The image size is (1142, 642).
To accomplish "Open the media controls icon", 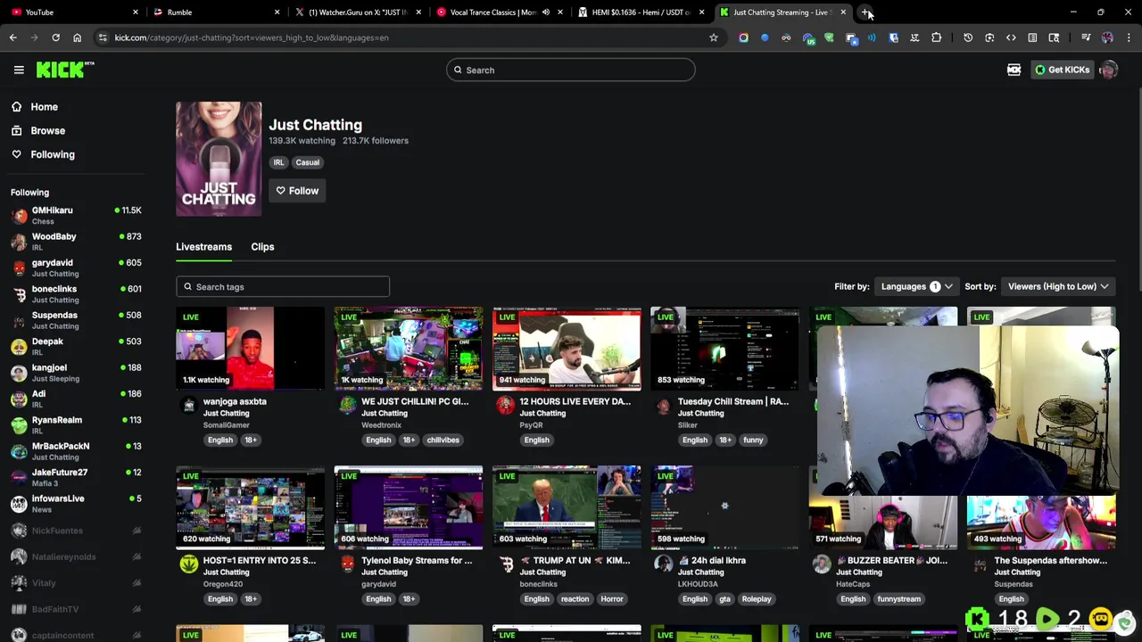I will (x=1086, y=37).
